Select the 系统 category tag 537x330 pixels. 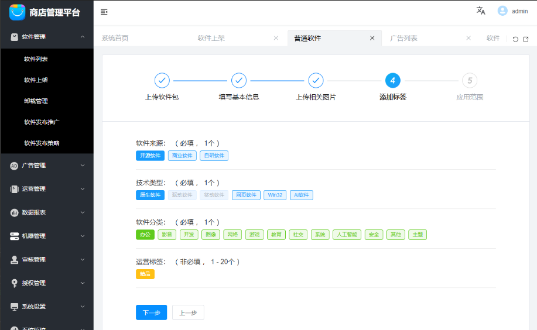pos(320,235)
